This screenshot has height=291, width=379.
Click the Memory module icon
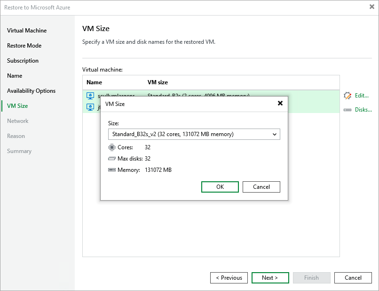(111, 170)
